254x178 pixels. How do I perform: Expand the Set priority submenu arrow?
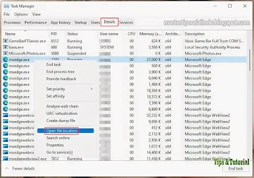[91, 89]
